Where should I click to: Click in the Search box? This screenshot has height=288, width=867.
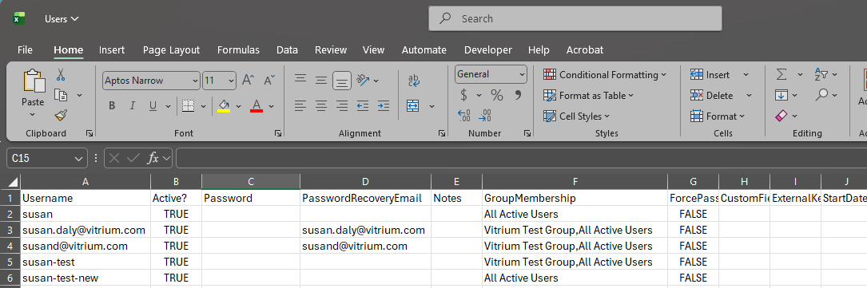(575, 19)
